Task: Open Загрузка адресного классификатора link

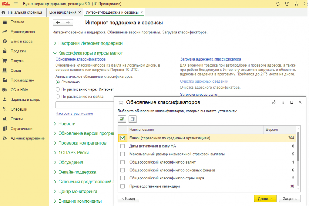Action: click(210, 59)
